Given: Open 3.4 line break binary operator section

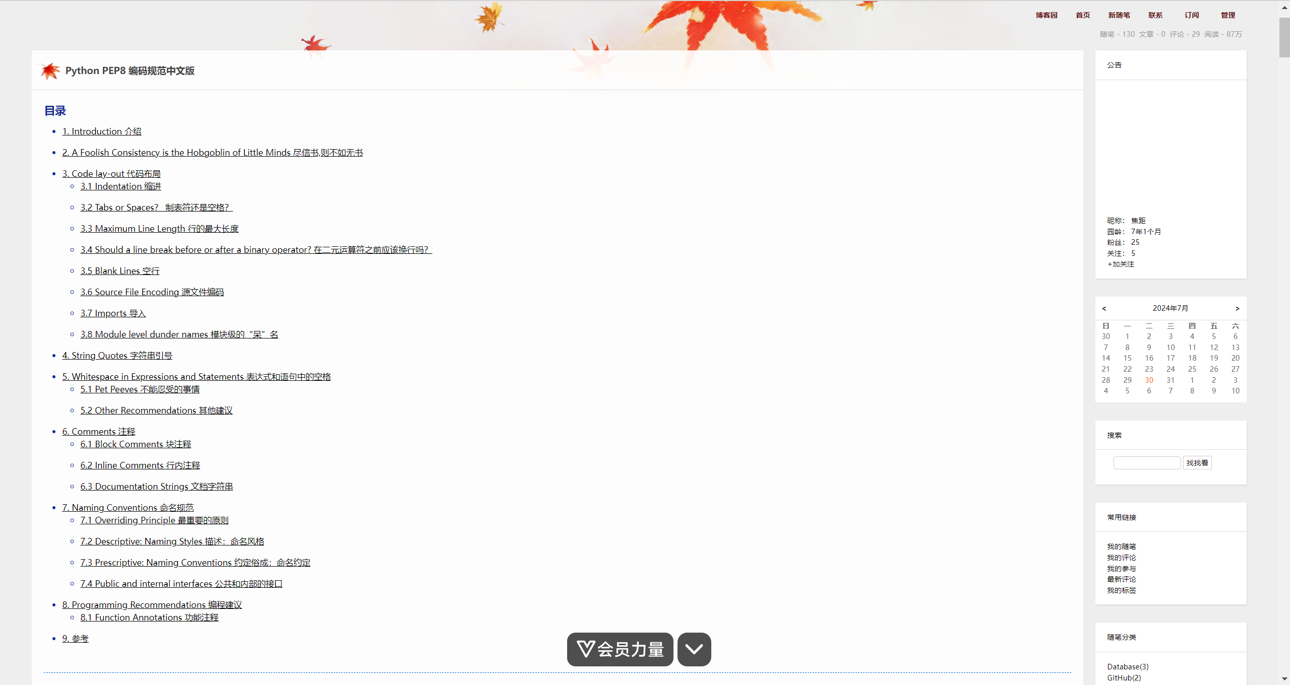Looking at the screenshot, I should point(256,250).
